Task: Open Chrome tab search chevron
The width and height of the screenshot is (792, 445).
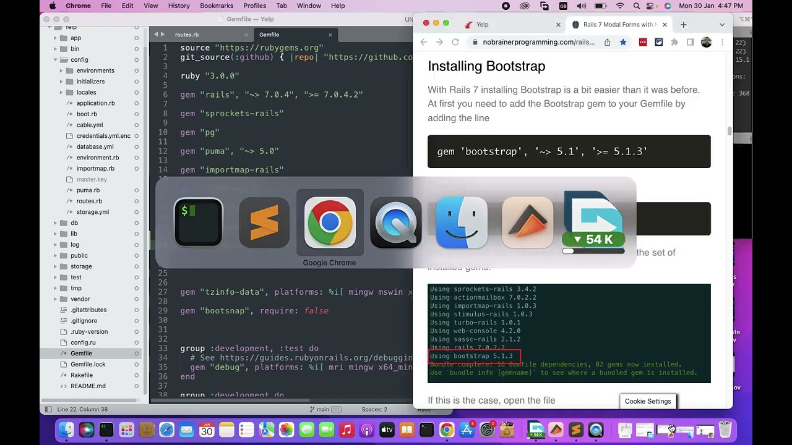Action: click(x=721, y=25)
